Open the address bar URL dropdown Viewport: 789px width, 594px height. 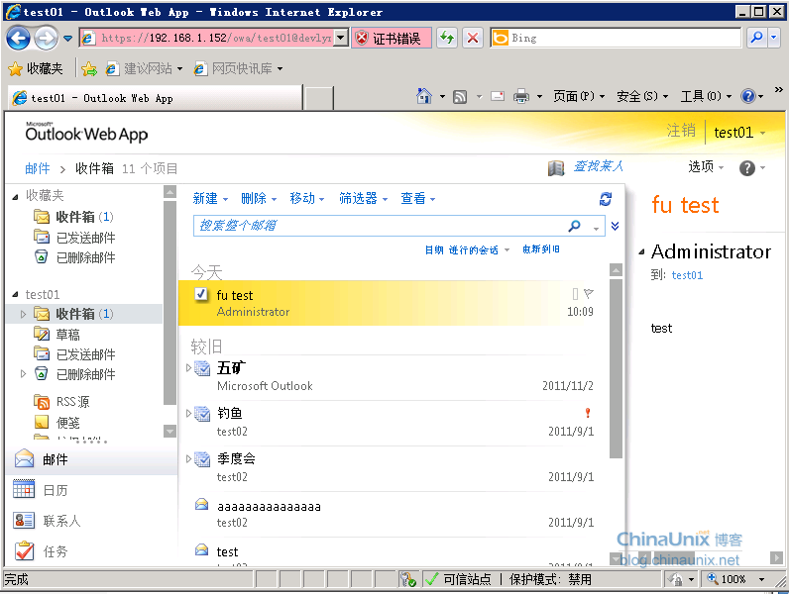click(341, 38)
